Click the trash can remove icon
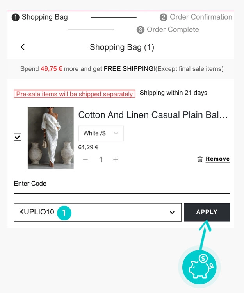 (x=200, y=159)
